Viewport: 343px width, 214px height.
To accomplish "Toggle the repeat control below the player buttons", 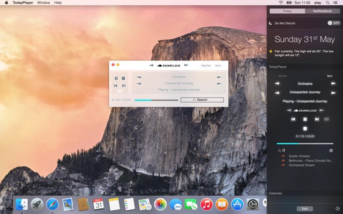I will pyautogui.click(x=120, y=91).
